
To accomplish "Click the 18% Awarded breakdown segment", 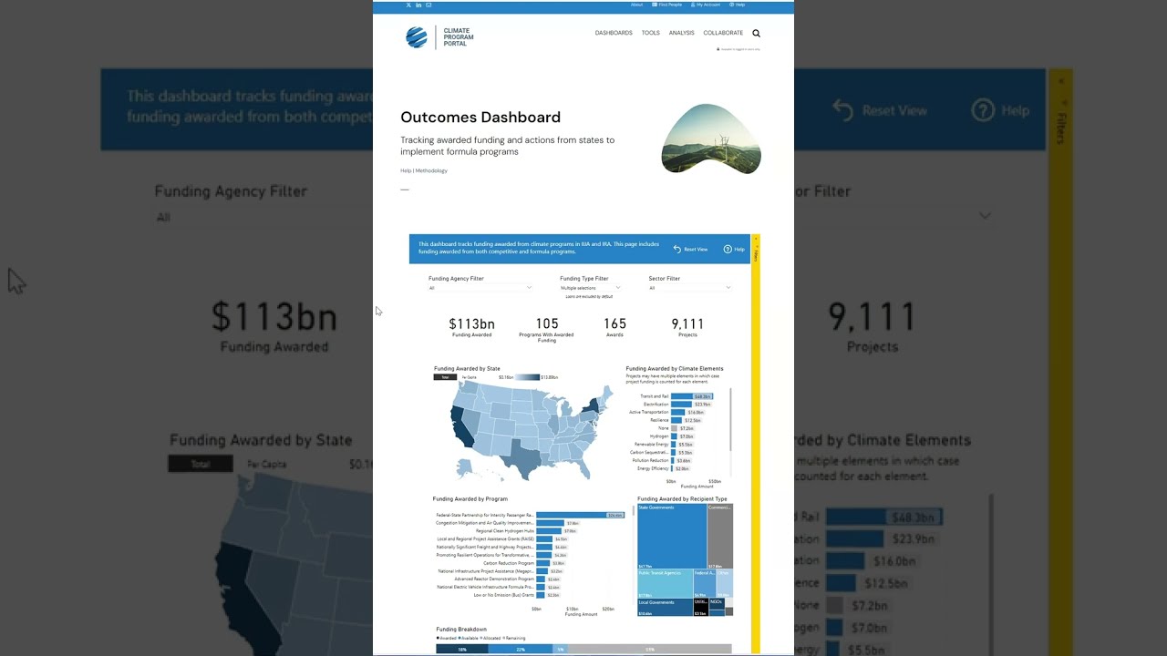I will pos(462,649).
